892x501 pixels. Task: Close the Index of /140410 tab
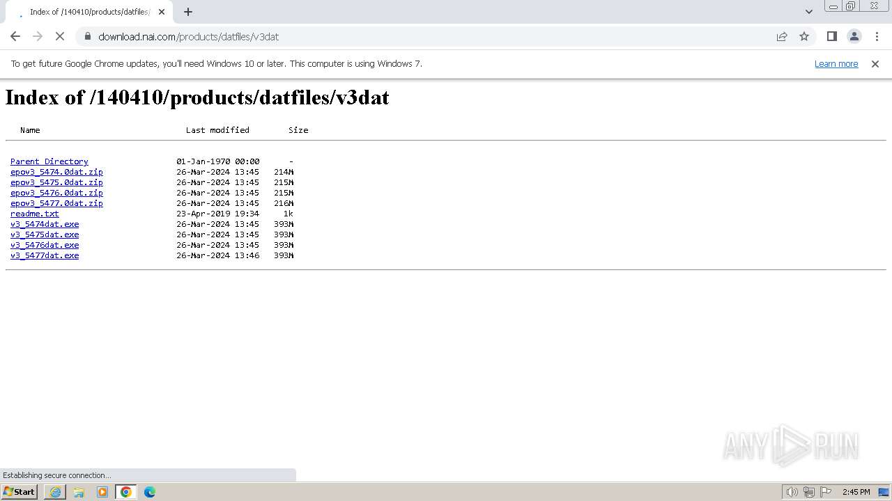click(x=162, y=12)
